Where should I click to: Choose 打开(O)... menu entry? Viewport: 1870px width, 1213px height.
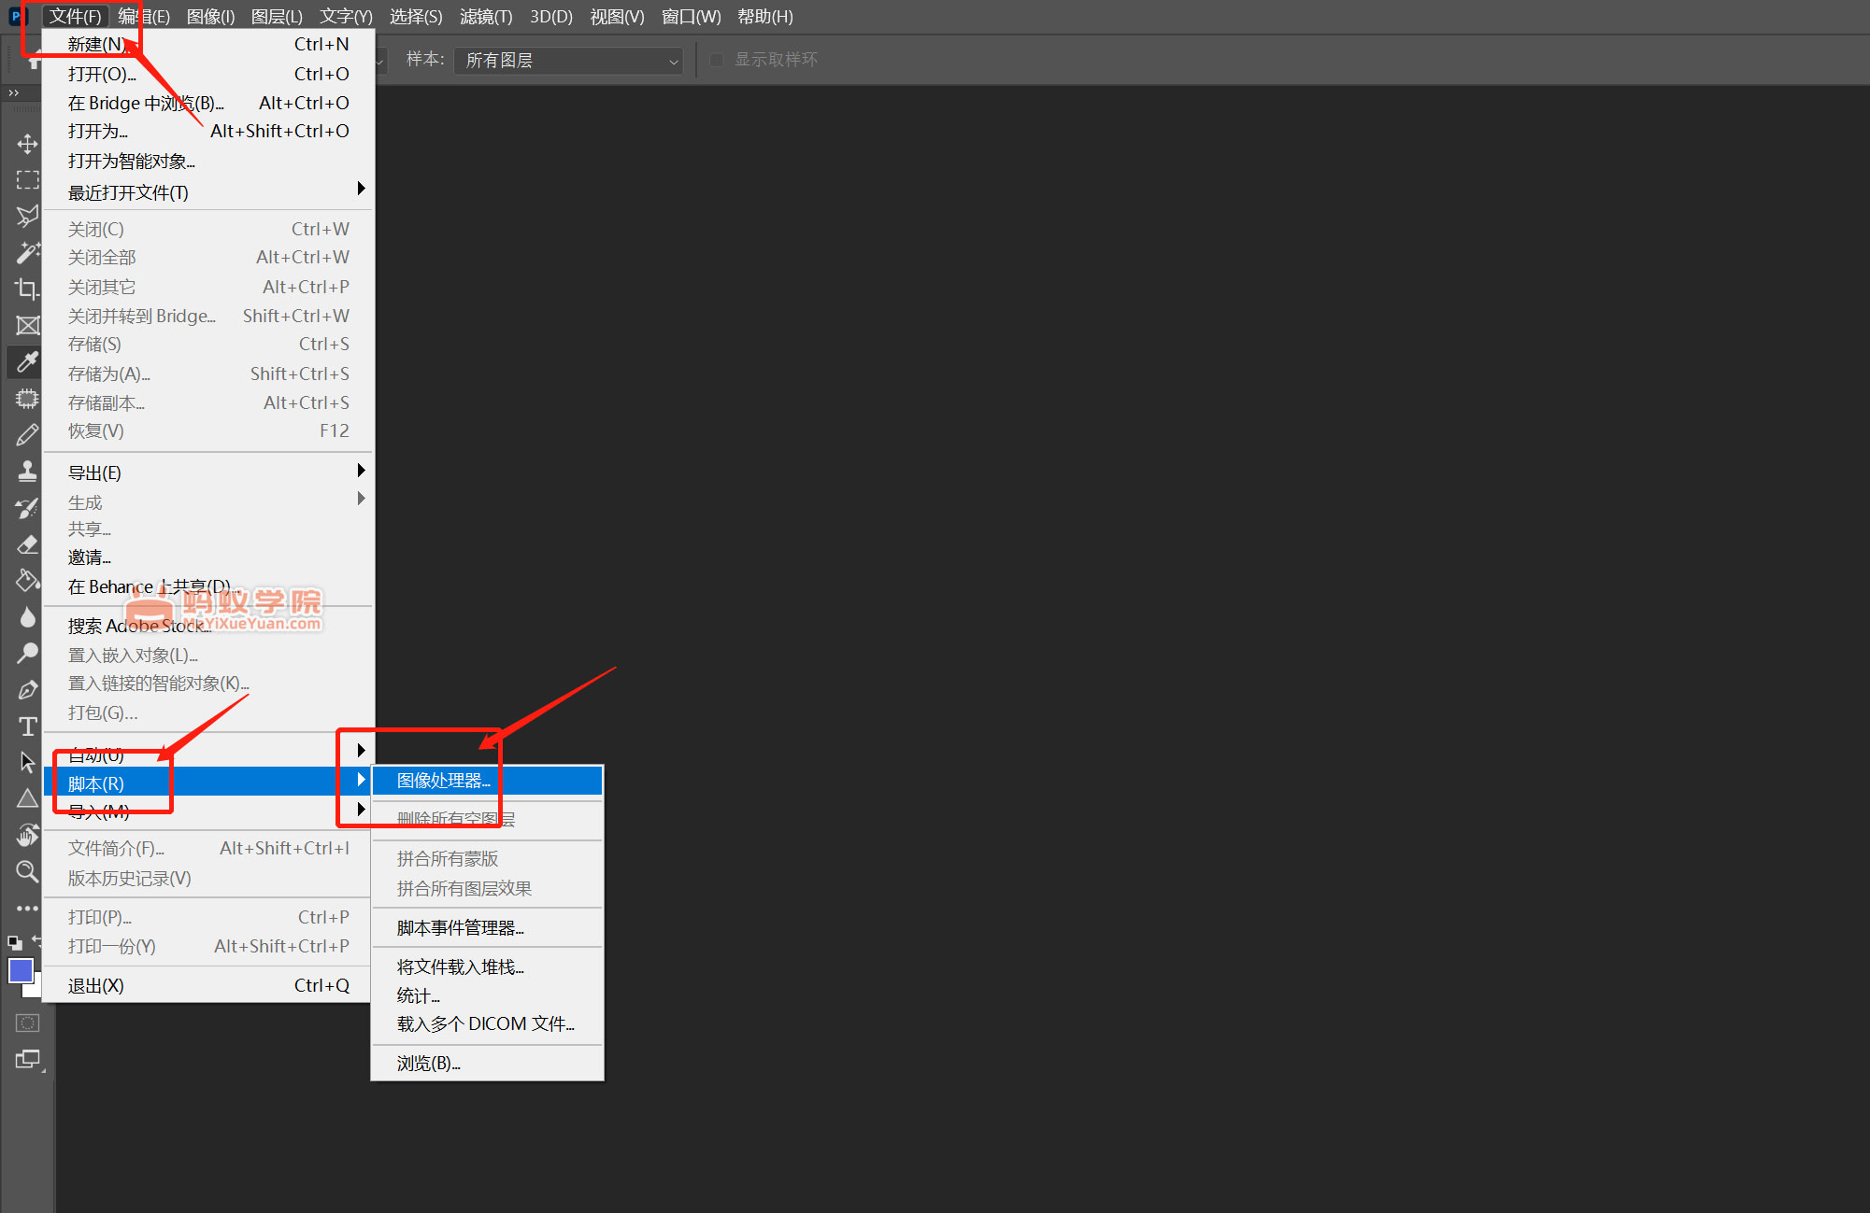(209, 74)
